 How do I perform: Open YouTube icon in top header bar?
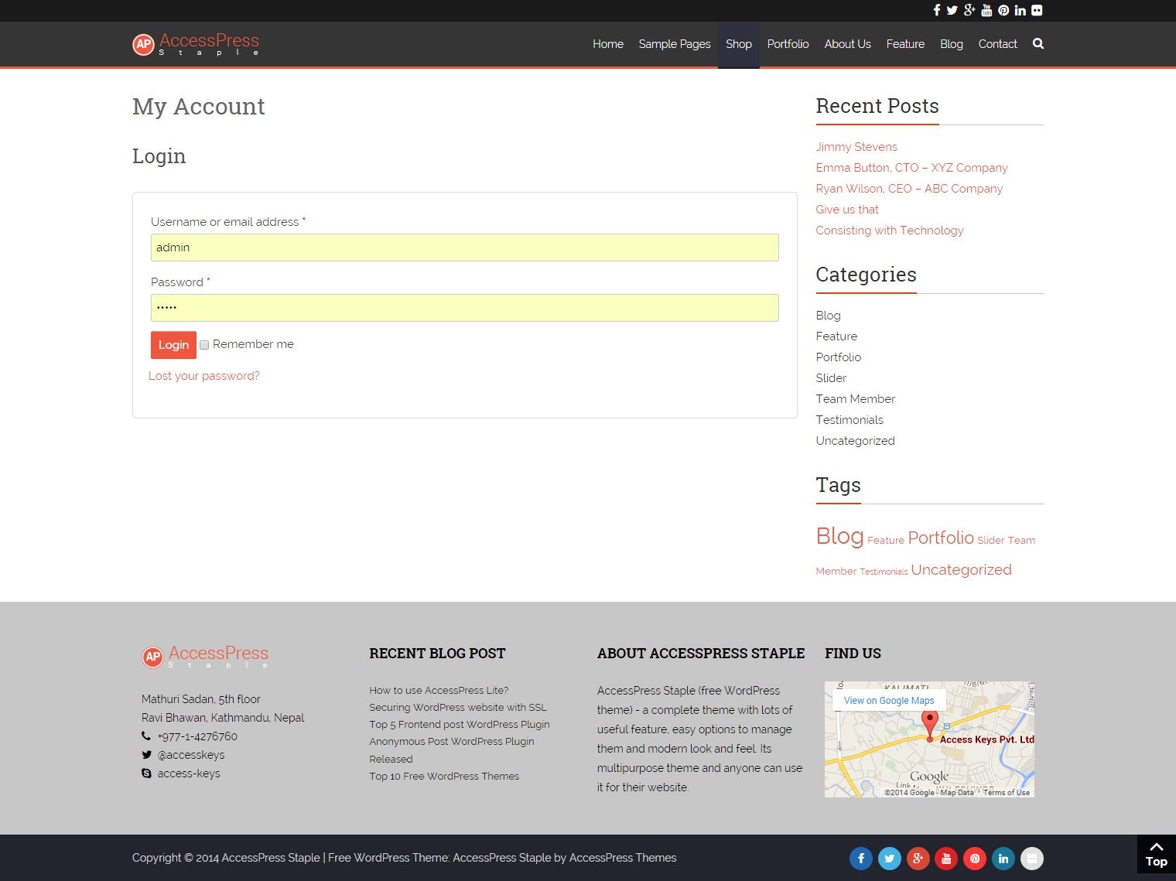coord(986,10)
